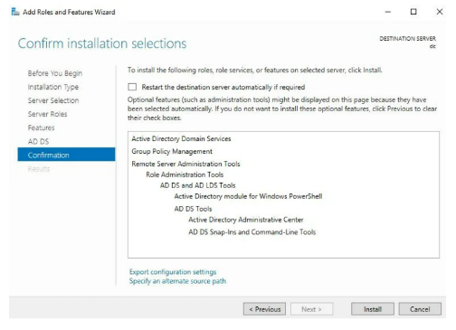This screenshot has height=330, width=456.
Task: Open Specify an alternate source path
Action: tap(177, 281)
